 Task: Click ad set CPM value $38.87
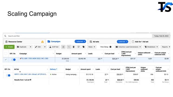(136, 74)
